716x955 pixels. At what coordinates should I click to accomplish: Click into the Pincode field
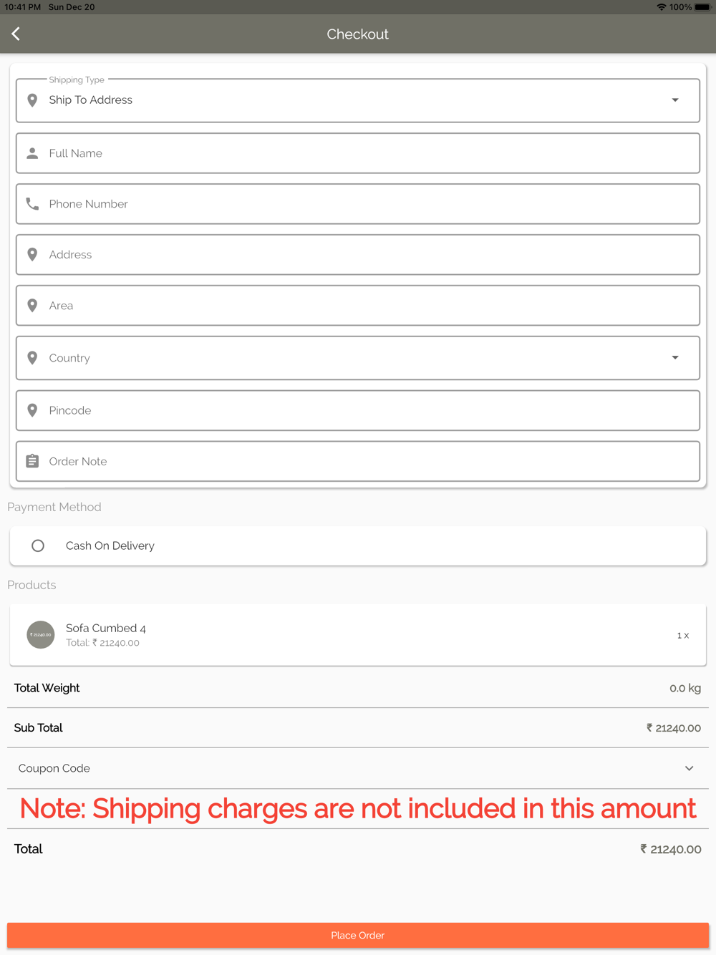[358, 410]
